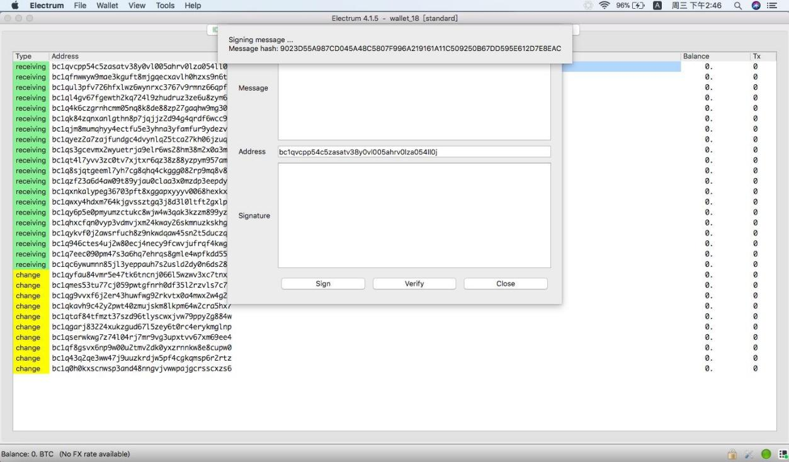This screenshot has width=789, height=462.
Task: Select change address starting bc1qg9vvxf6j2er43huw
Action: tap(139, 295)
